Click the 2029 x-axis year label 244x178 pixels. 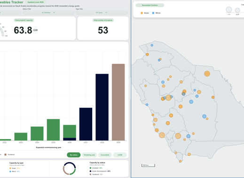pos(118,142)
